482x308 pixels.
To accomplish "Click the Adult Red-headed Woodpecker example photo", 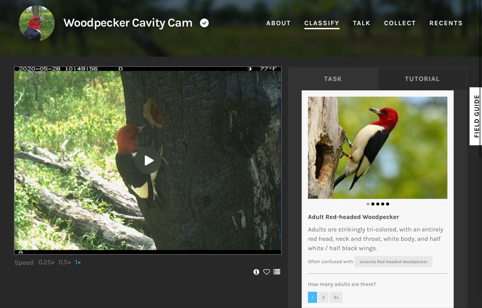I will tap(378, 148).
